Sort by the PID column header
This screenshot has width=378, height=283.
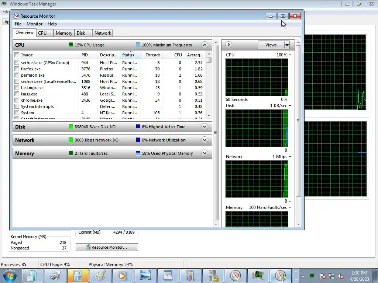(x=89, y=55)
